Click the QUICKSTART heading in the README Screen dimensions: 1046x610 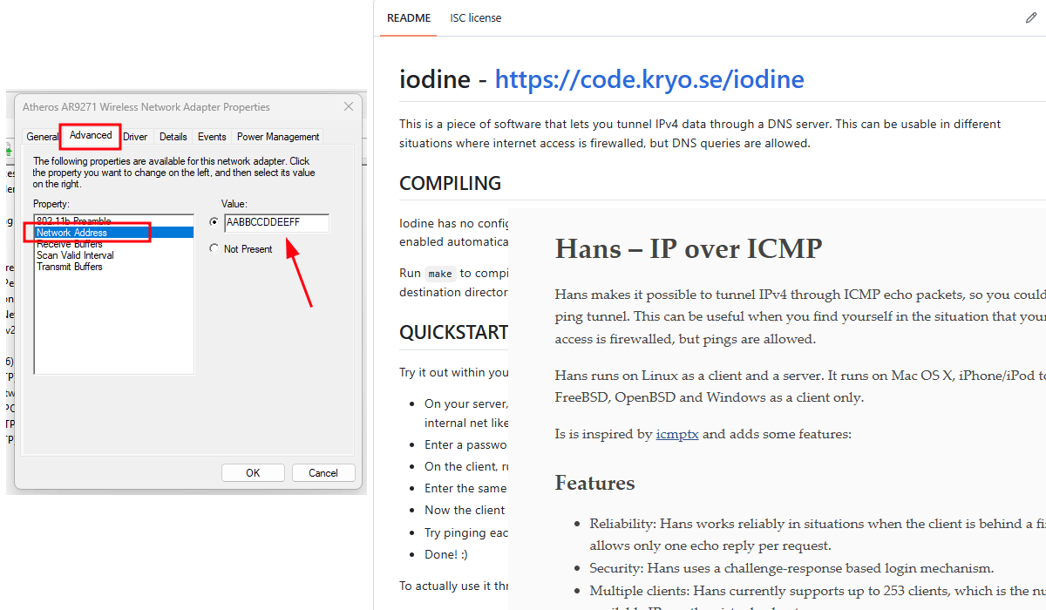(x=453, y=333)
